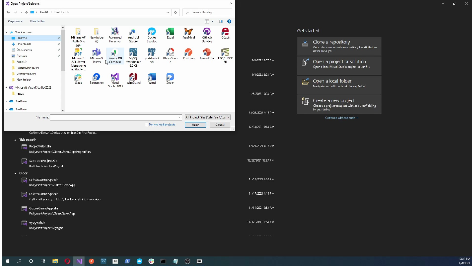Refresh the Desktop folder listing
This screenshot has width=474, height=266.
[176, 12]
